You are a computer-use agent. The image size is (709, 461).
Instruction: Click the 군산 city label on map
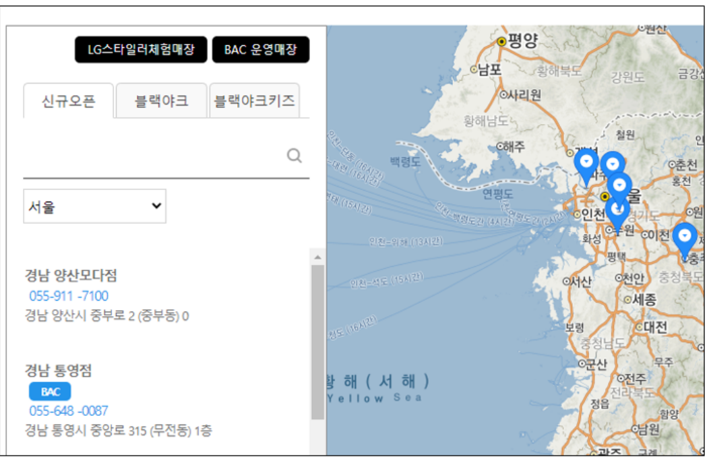tap(596, 364)
